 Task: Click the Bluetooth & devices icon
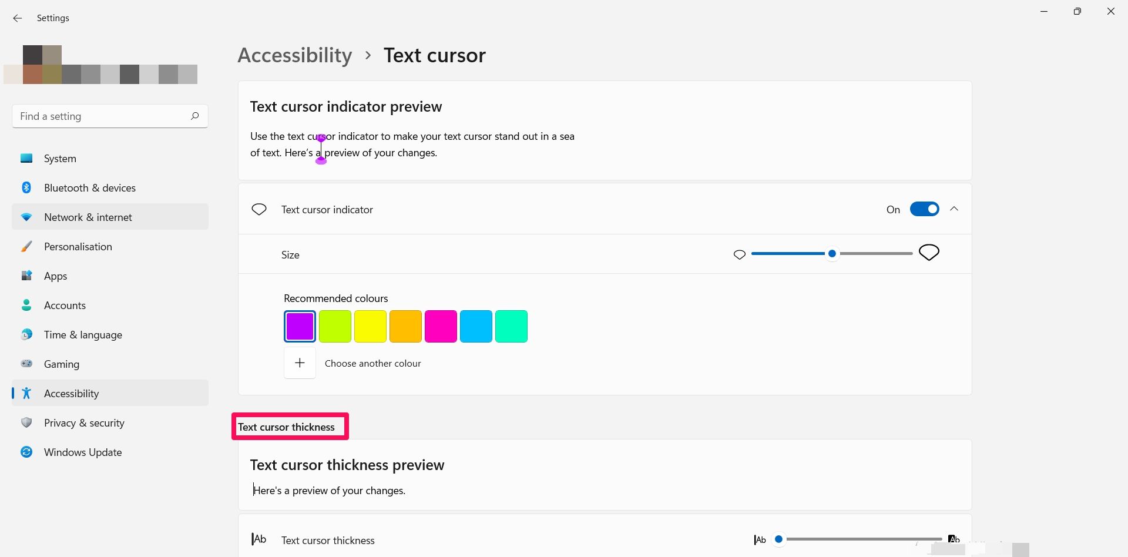[x=26, y=187]
